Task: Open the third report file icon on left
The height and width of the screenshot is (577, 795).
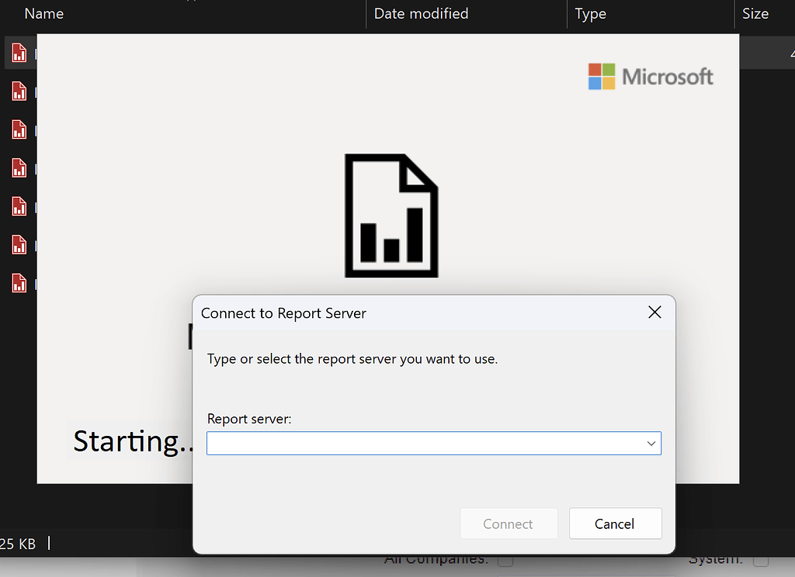Action: pos(19,130)
